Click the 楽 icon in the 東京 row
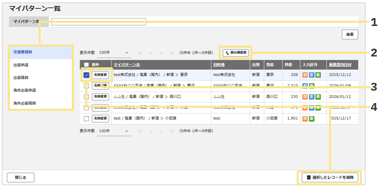 point(318,75)
